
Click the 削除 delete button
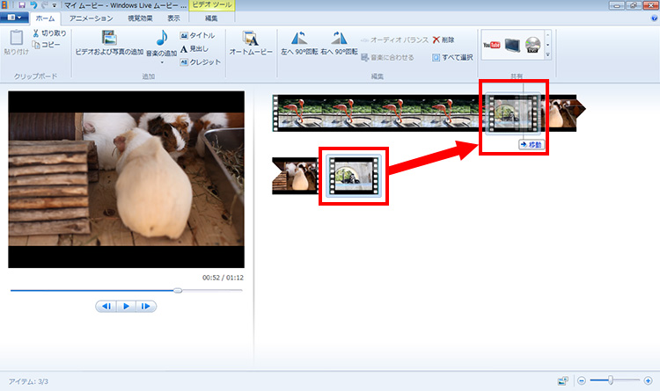point(444,40)
